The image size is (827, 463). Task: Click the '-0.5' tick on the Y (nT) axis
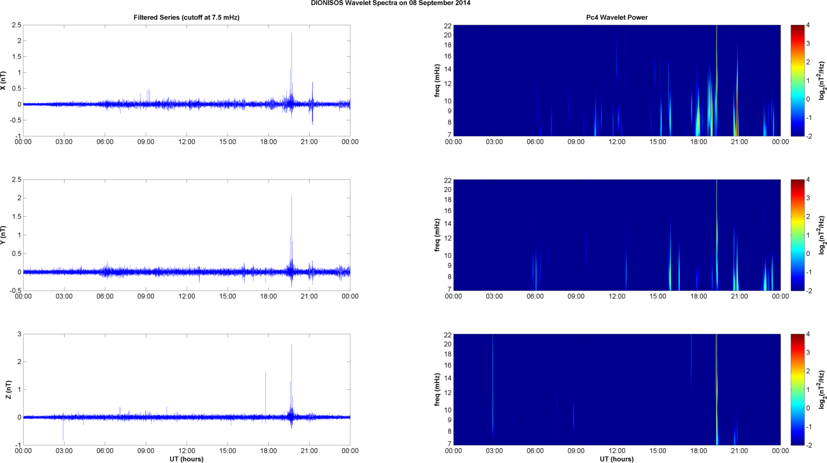click(15, 291)
